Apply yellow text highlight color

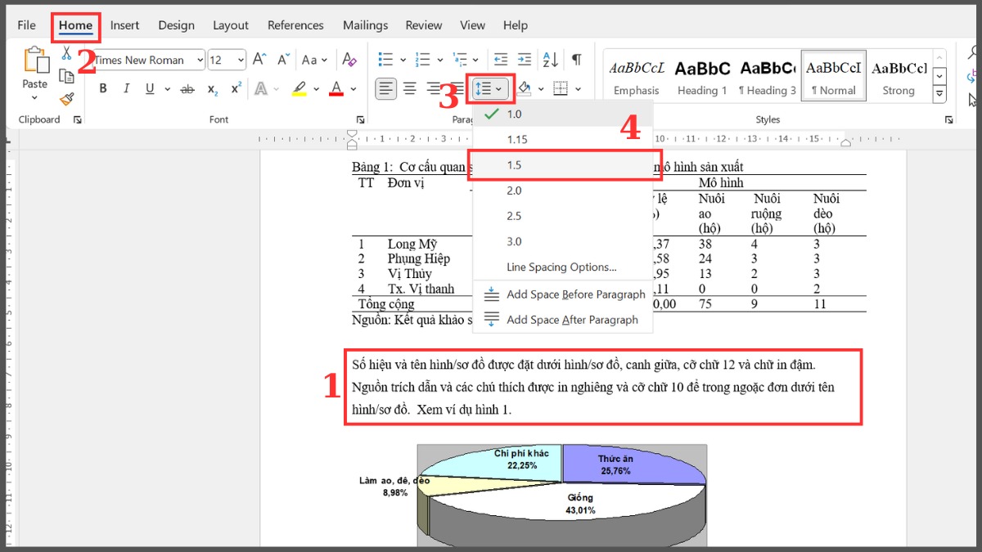click(x=299, y=88)
